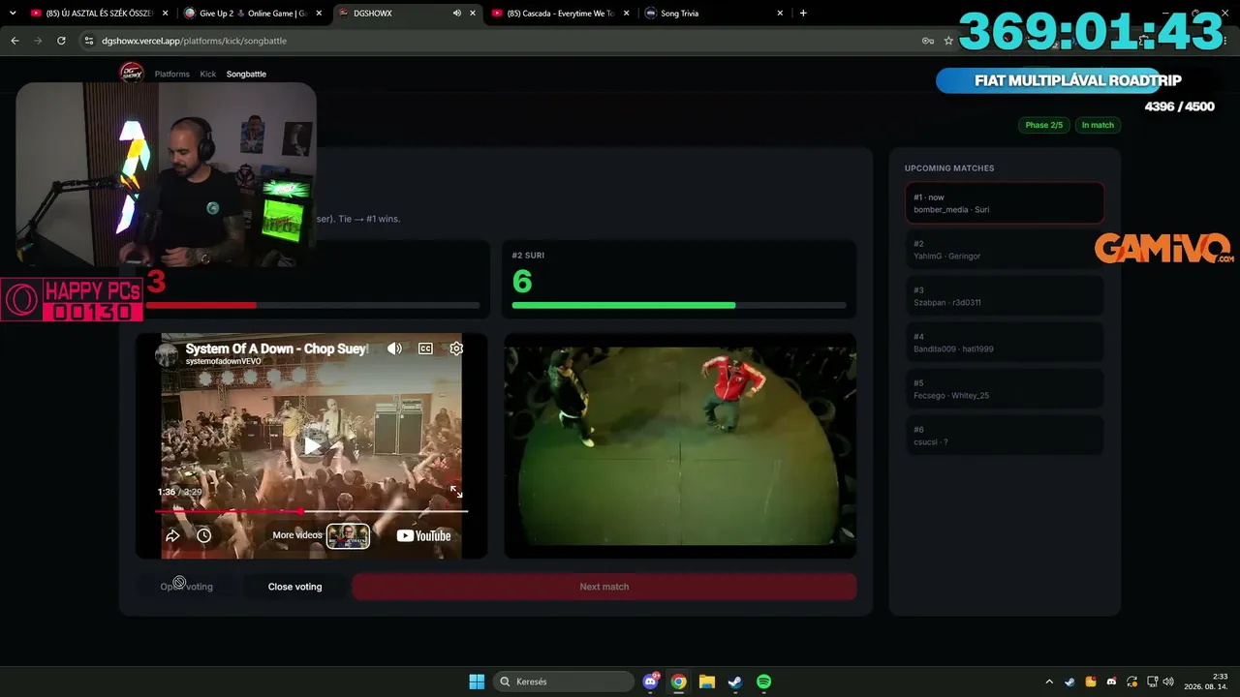Open Spotify from the taskbar
The height and width of the screenshot is (697, 1240).
(x=763, y=682)
